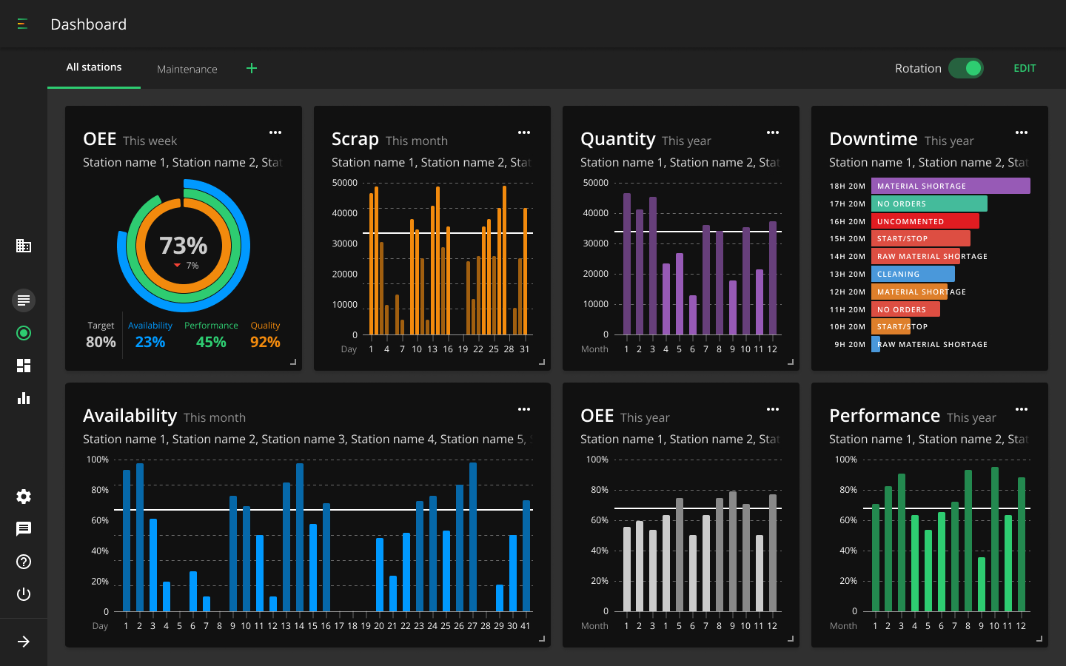1066x666 pixels.
Task: Open the stations panel via factory icon
Action: (23, 245)
